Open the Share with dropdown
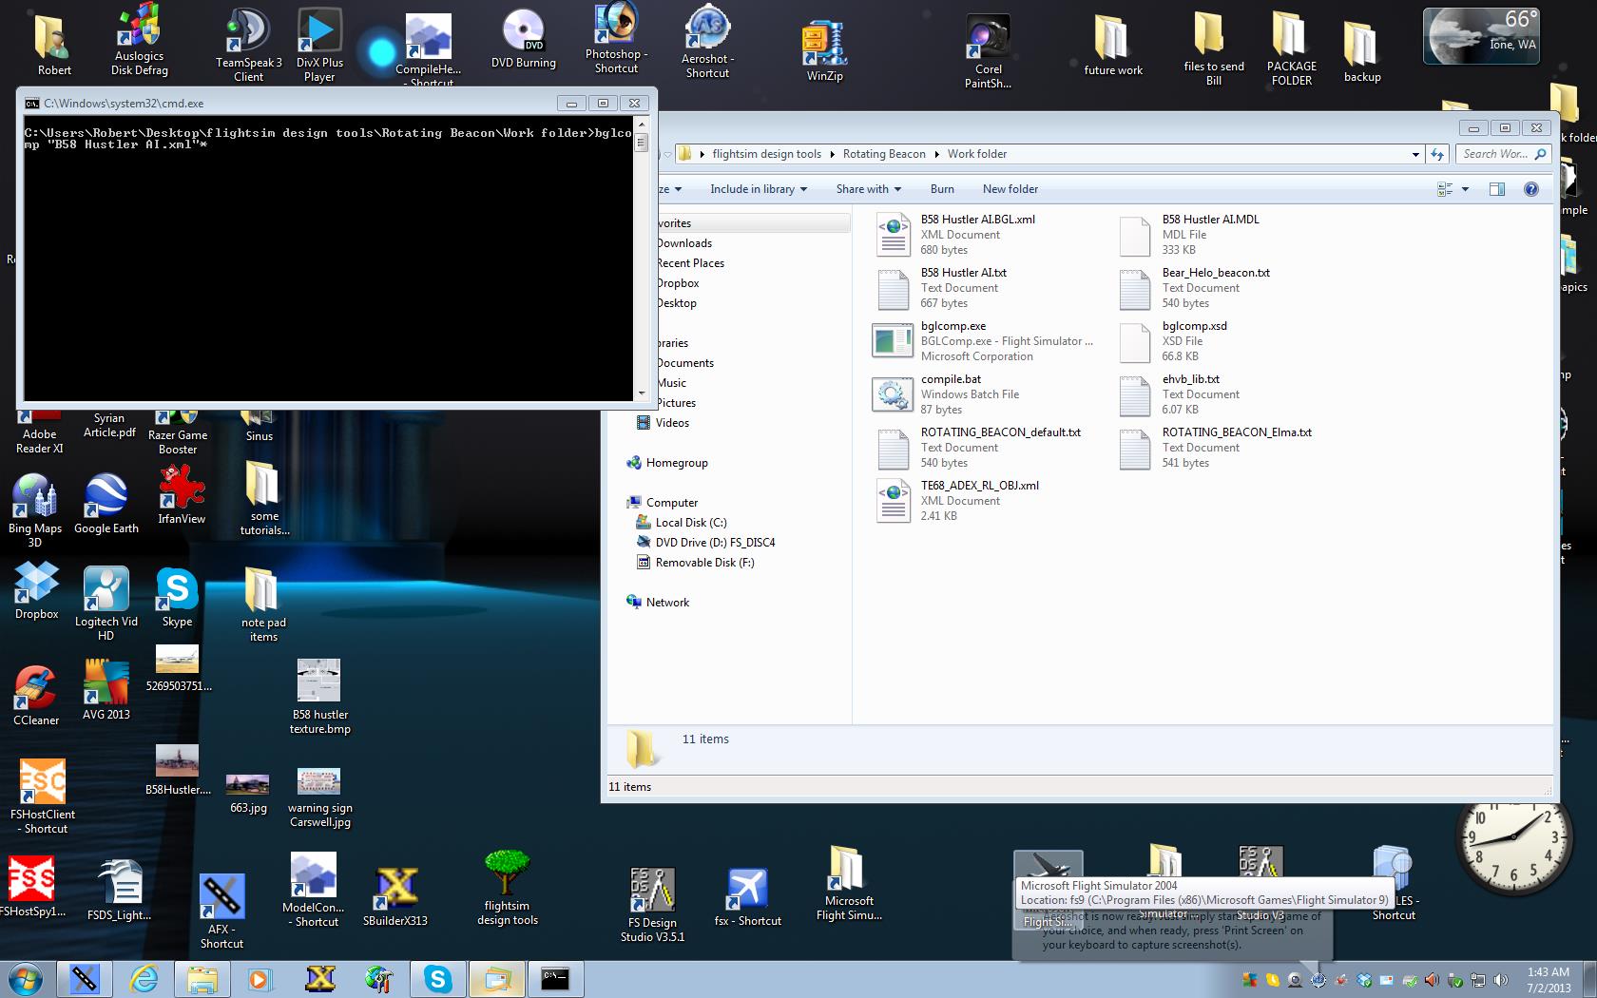Image resolution: width=1597 pixels, height=998 pixels. coord(869,189)
